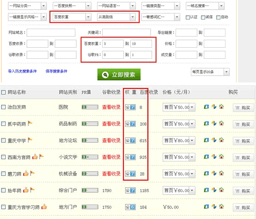Click the 权重 column header
Viewport: 256px width, 219px height.
pos(131,92)
